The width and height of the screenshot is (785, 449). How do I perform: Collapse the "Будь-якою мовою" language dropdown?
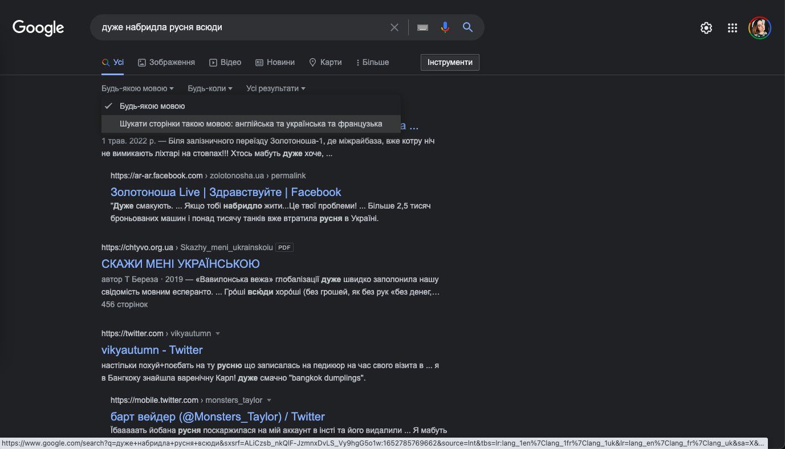coord(137,88)
